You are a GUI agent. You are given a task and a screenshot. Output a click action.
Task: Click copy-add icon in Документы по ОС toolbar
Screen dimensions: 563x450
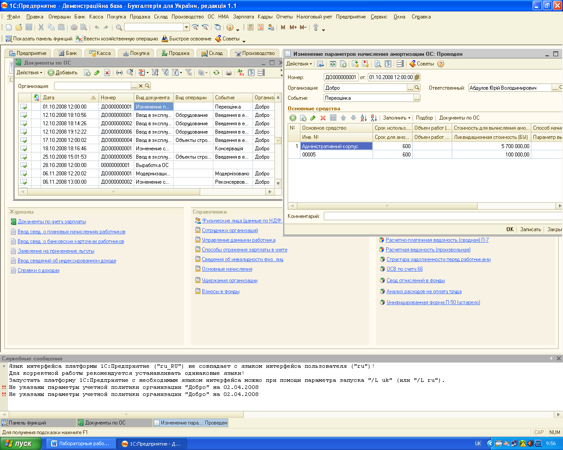(x=87, y=73)
